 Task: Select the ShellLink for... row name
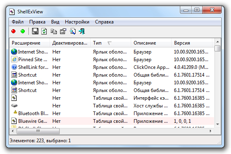pos(33,67)
